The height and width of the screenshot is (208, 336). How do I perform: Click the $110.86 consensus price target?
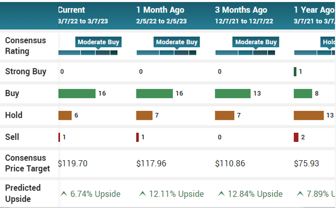pyautogui.click(x=230, y=163)
